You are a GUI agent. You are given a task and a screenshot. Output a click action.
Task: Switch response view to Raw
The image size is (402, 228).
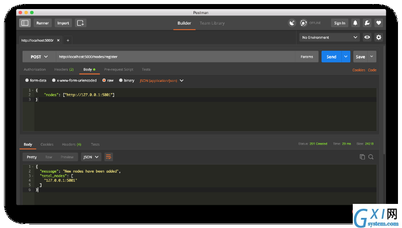pyautogui.click(x=48, y=157)
